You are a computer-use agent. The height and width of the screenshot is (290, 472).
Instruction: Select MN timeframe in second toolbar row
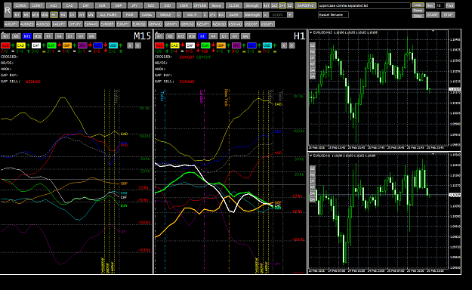pyautogui.click(x=91, y=15)
